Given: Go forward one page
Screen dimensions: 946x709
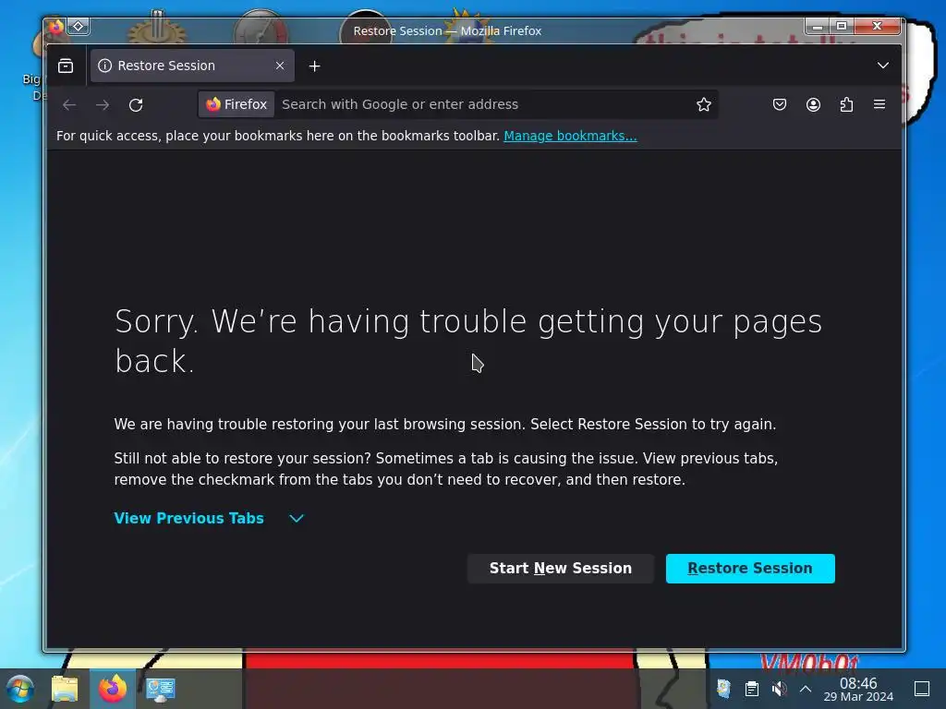Looking at the screenshot, I should (x=103, y=105).
